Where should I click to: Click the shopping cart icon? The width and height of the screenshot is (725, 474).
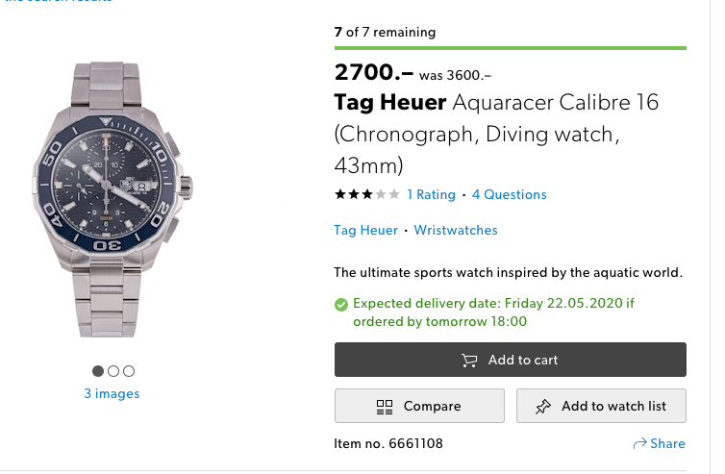point(469,361)
